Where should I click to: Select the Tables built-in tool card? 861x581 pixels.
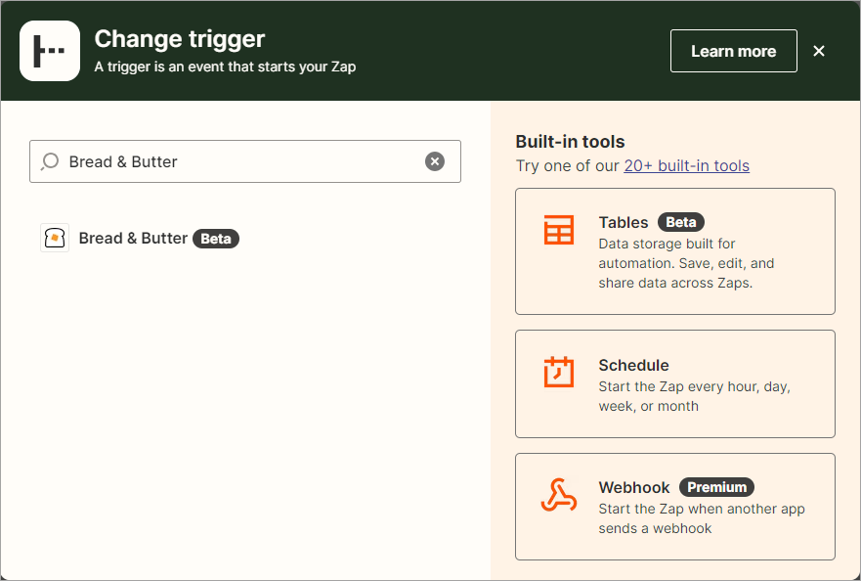tap(675, 251)
